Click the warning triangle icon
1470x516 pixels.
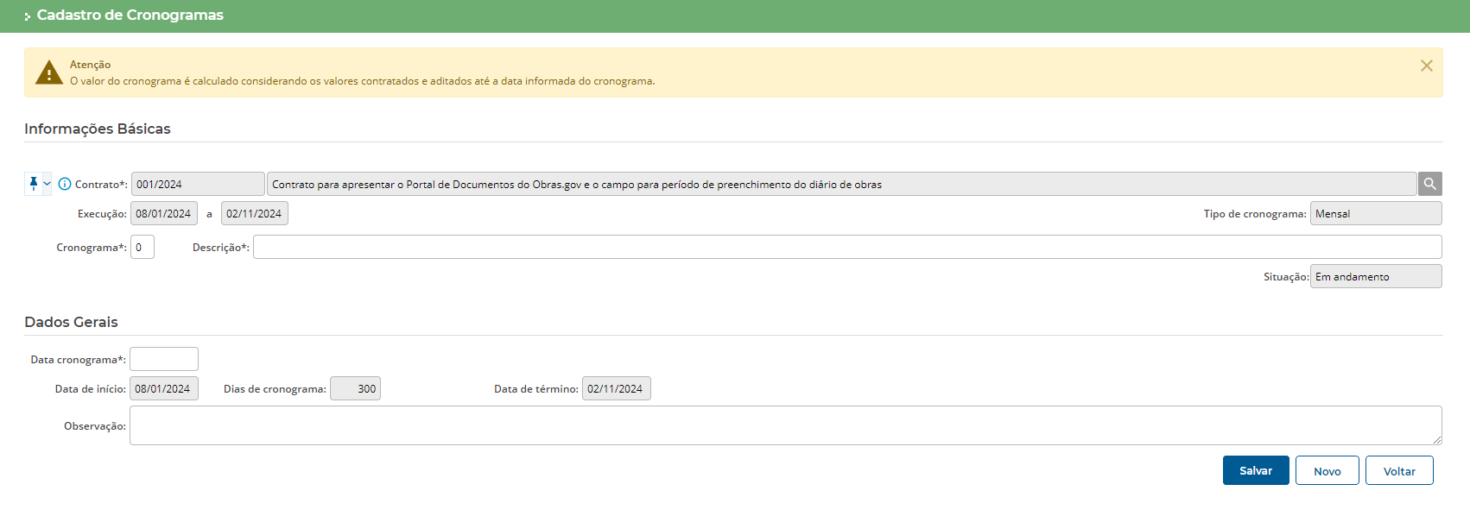49,73
